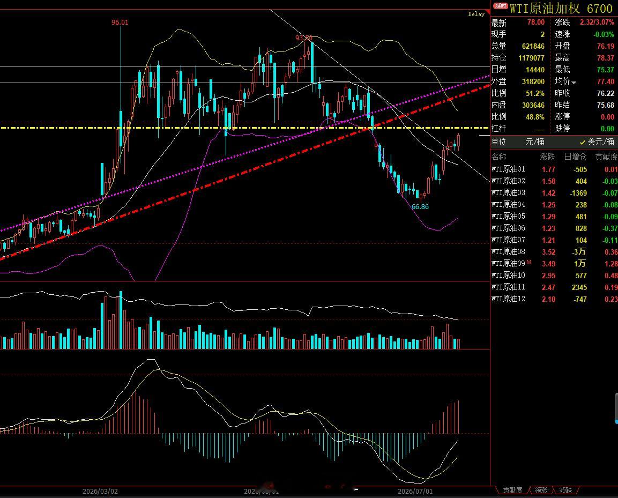Click the Delay label on chart corner
Viewport: 618px width, 498px height.
[476, 14]
